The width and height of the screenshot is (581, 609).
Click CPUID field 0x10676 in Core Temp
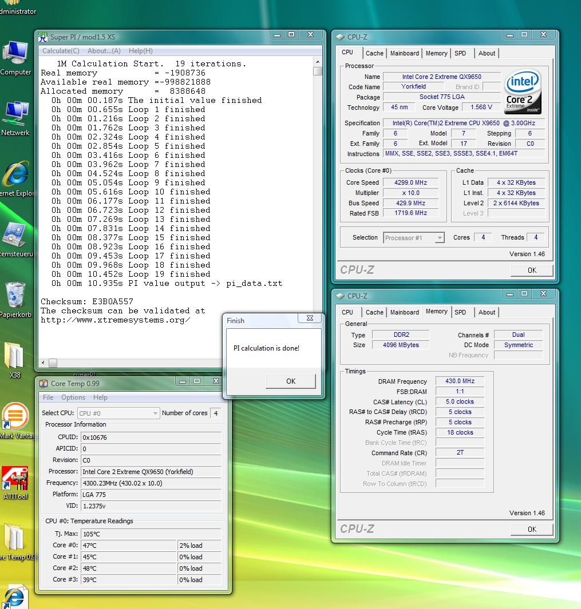tap(151, 437)
